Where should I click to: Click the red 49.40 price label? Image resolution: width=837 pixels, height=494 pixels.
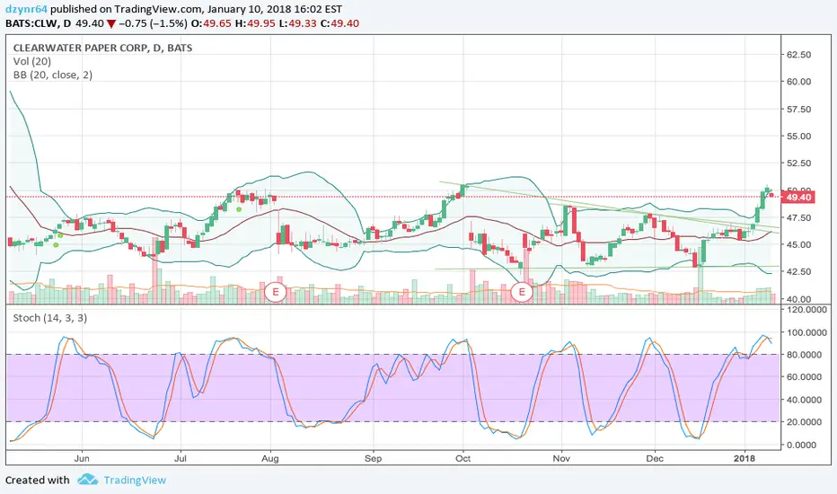point(797,198)
